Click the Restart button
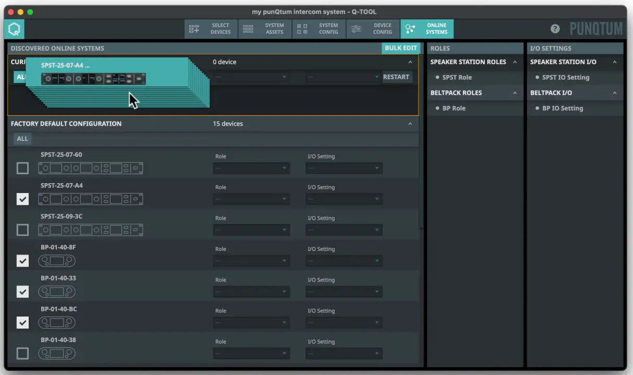Screen dimensions: 633x375 [396, 77]
